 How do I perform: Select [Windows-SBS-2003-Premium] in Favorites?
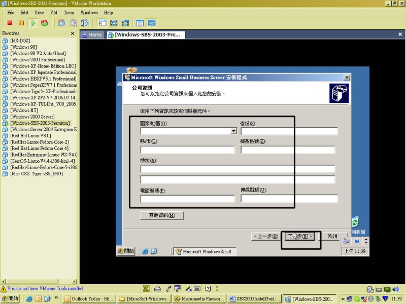[x=40, y=123]
